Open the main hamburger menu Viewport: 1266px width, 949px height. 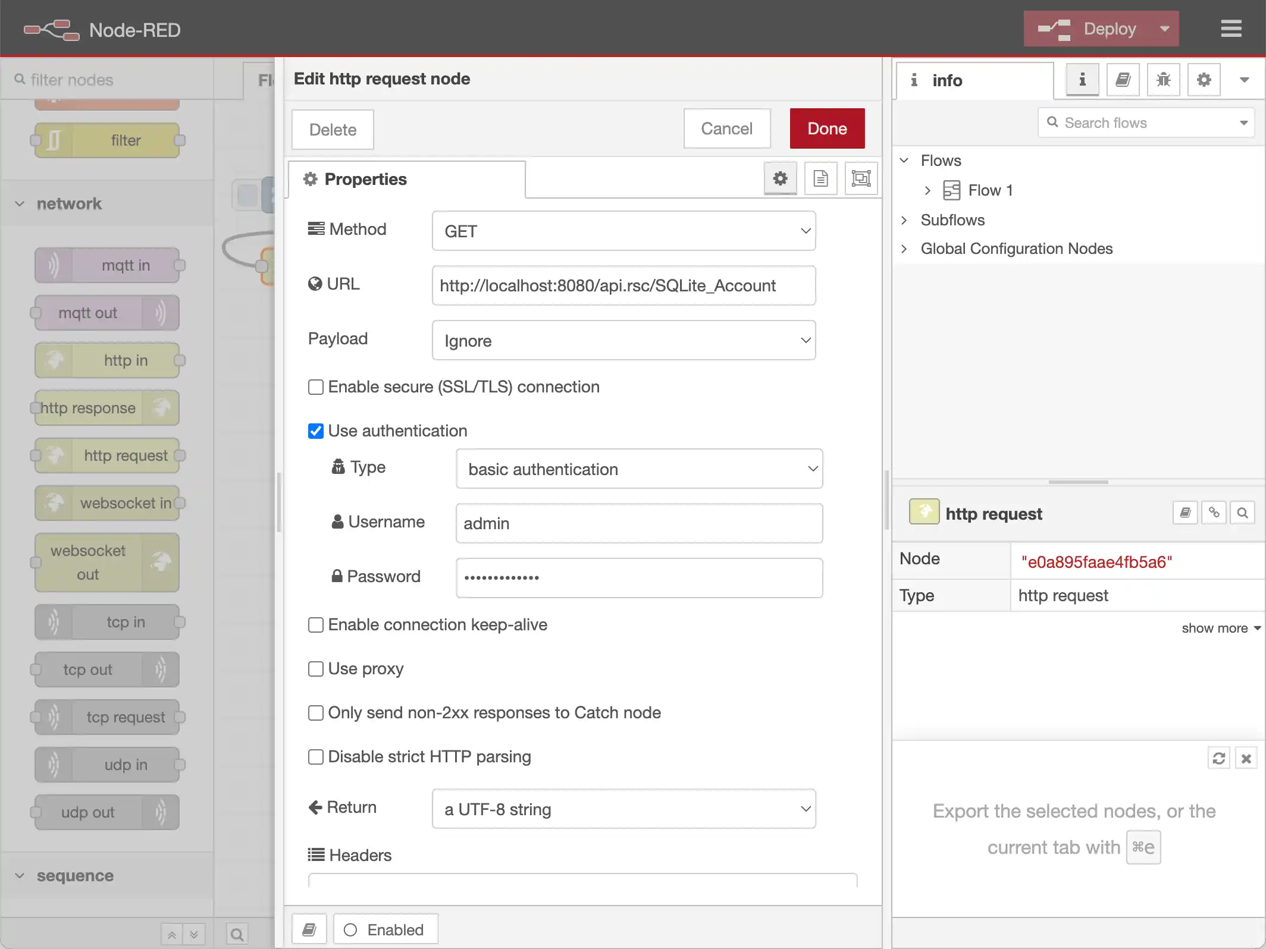pyautogui.click(x=1231, y=29)
